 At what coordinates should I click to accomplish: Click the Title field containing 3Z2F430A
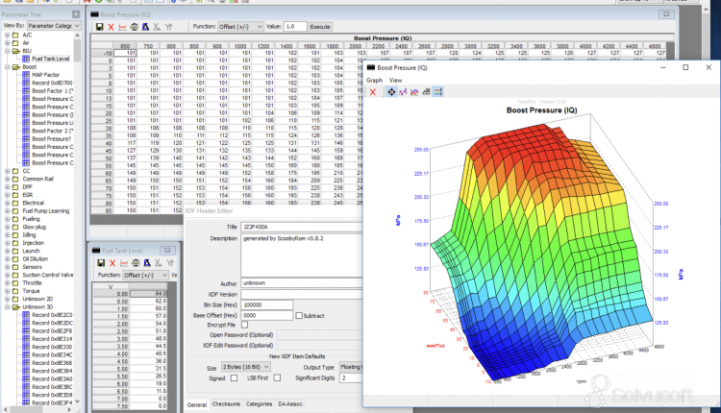[x=302, y=227]
